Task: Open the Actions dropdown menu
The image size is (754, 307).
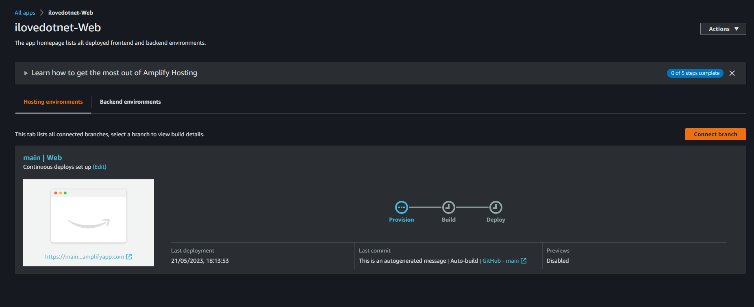Action: click(723, 29)
